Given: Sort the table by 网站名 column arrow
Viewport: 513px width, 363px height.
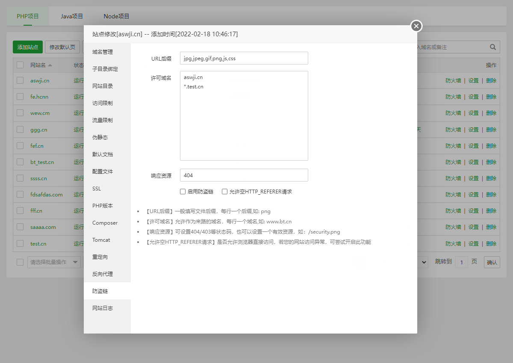Looking at the screenshot, I should 50,65.
